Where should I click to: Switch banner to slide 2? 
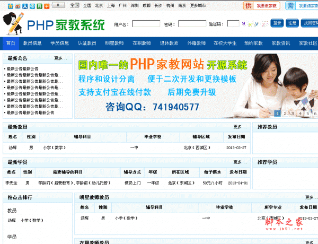point(285,114)
